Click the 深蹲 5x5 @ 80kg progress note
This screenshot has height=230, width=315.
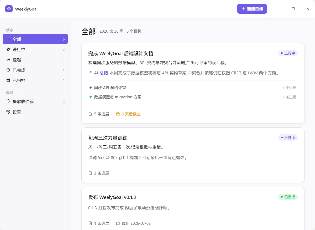coord(138,158)
